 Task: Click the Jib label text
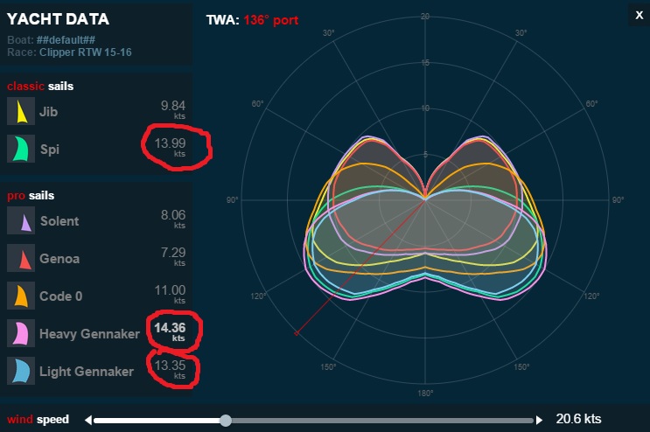pos(48,111)
